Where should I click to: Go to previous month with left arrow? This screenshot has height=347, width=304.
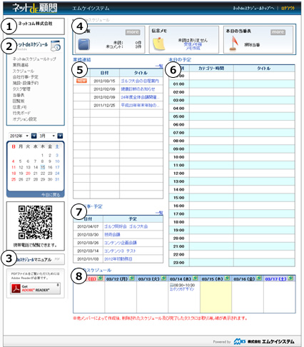click(x=34, y=136)
